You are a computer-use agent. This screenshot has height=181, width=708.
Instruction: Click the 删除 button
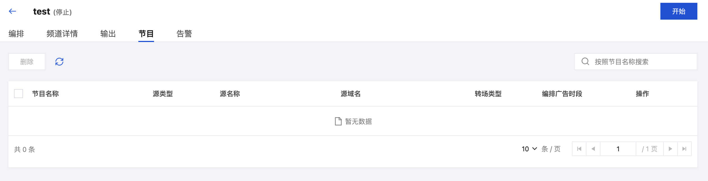[x=27, y=62]
